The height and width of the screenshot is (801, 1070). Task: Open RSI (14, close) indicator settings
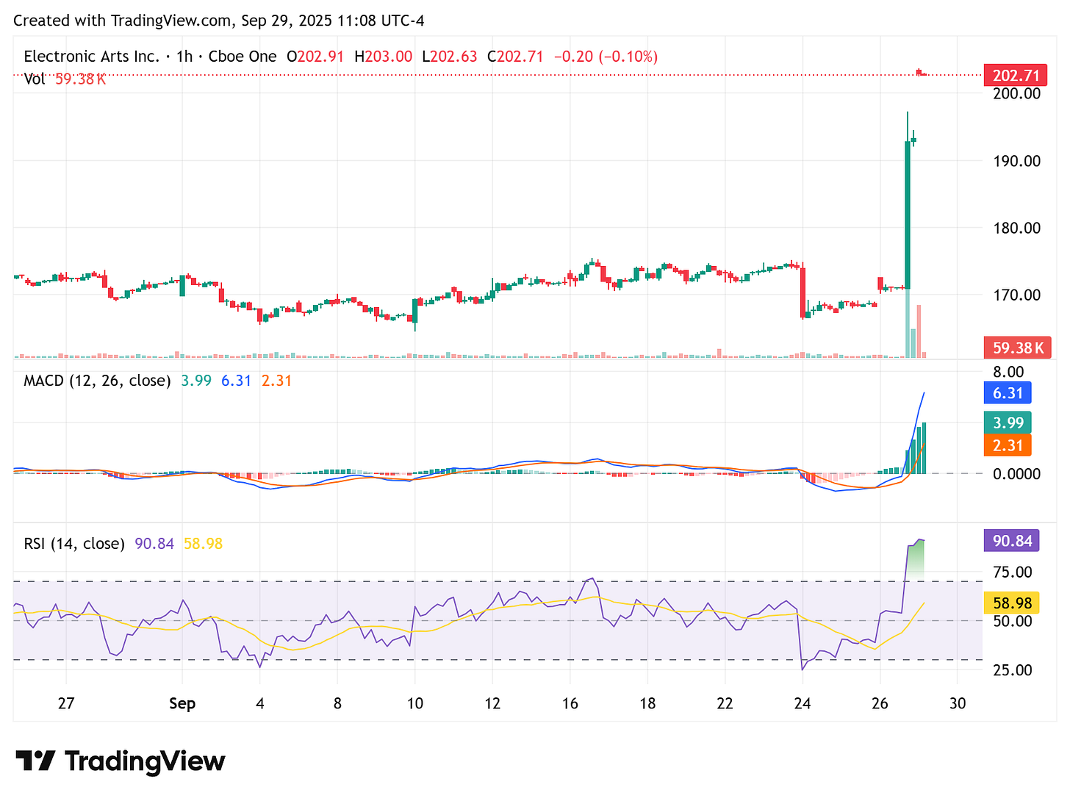73,543
